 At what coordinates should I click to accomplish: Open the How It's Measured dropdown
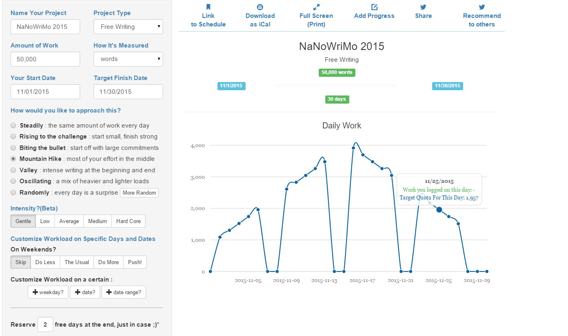click(128, 59)
